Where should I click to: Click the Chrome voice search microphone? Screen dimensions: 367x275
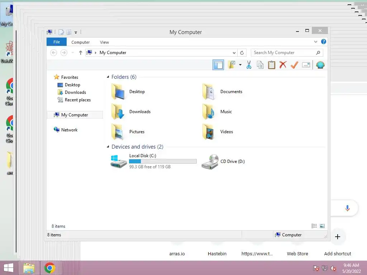tap(347, 208)
